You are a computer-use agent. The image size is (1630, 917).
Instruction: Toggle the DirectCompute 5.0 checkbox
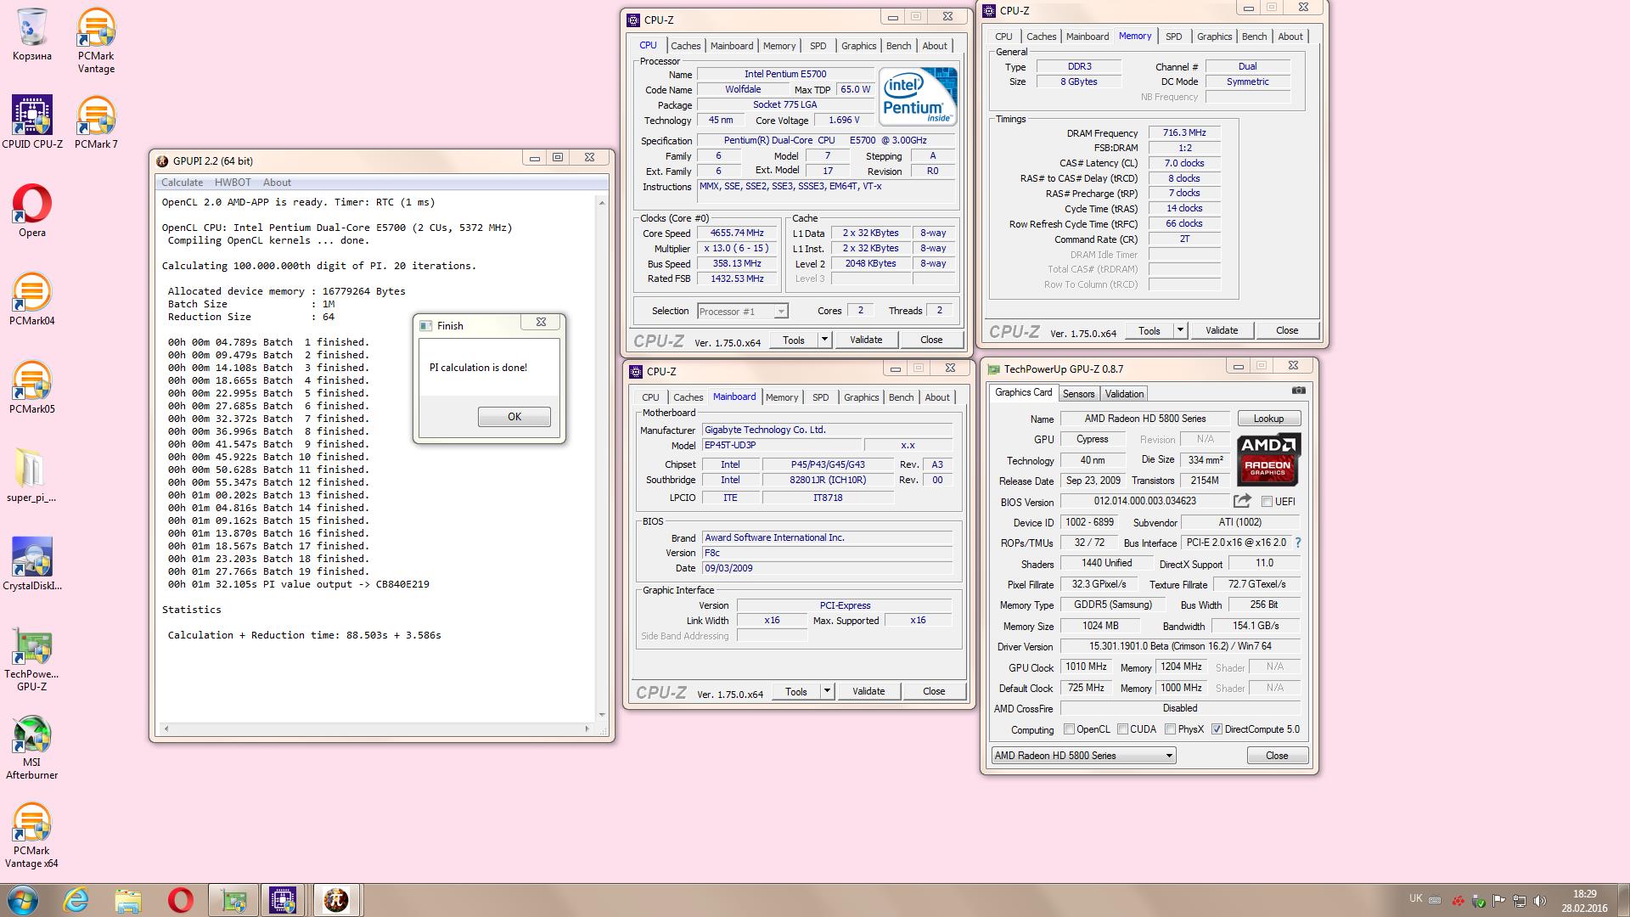point(1217,729)
